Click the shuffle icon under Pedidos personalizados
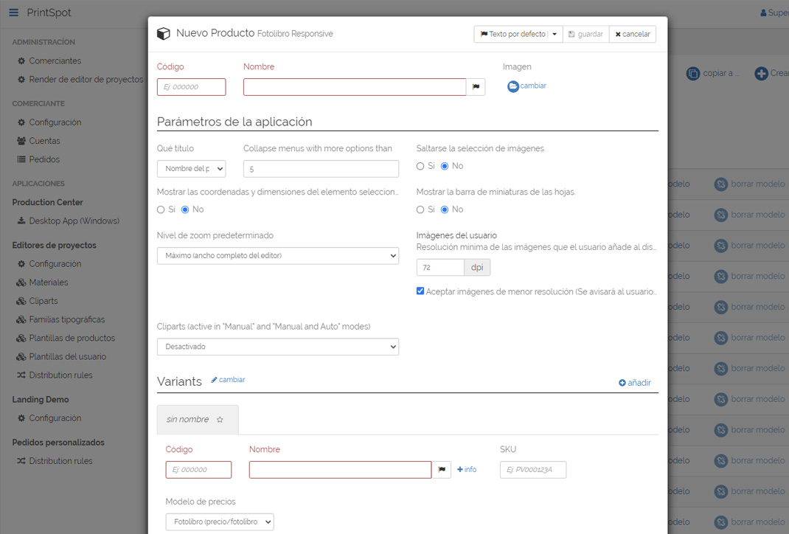 [21, 461]
